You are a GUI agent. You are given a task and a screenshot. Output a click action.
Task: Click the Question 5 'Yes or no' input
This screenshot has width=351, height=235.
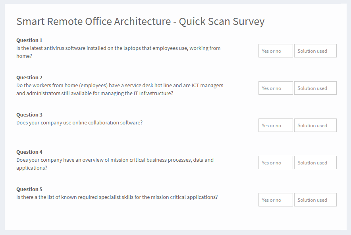click(x=276, y=200)
